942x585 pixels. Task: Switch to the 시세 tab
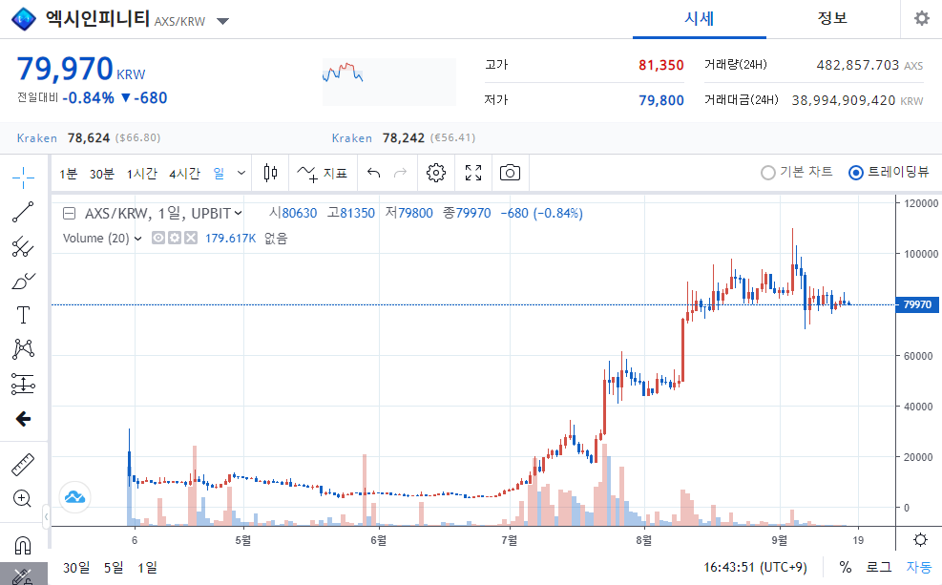(700, 19)
